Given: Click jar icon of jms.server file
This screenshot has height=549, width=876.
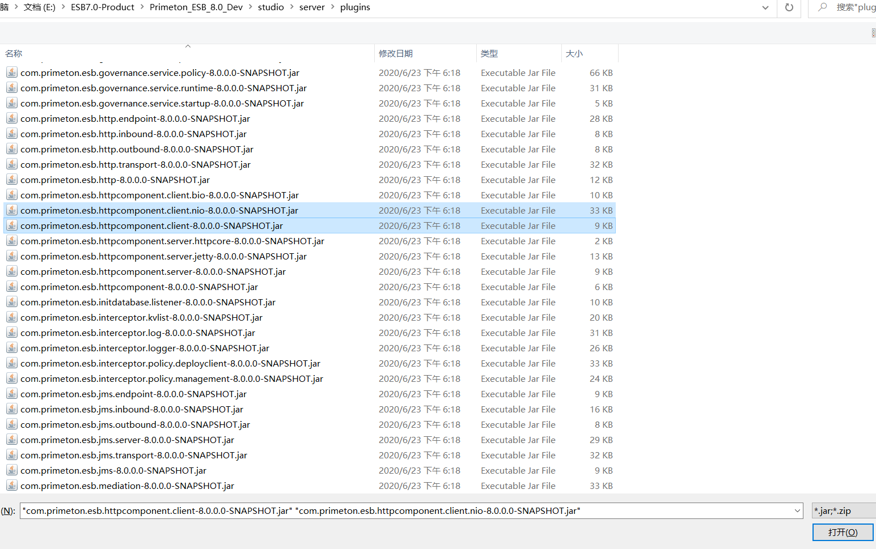Looking at the screenshot, I should 12,440.
